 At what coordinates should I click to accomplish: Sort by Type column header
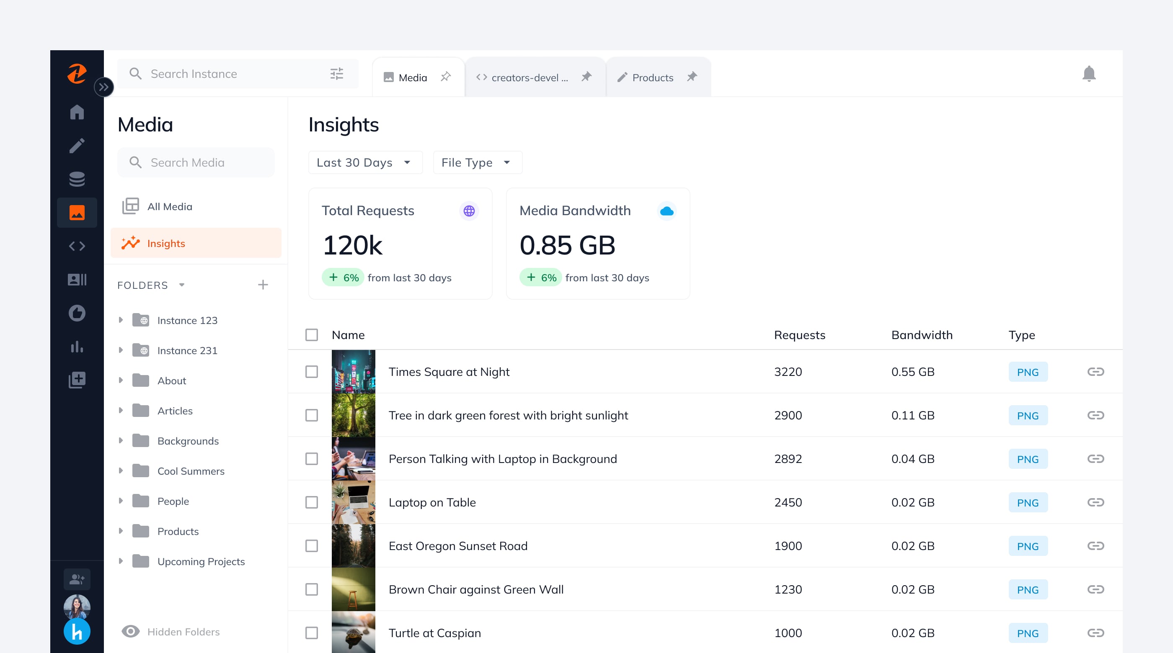tap(1021, 335)
